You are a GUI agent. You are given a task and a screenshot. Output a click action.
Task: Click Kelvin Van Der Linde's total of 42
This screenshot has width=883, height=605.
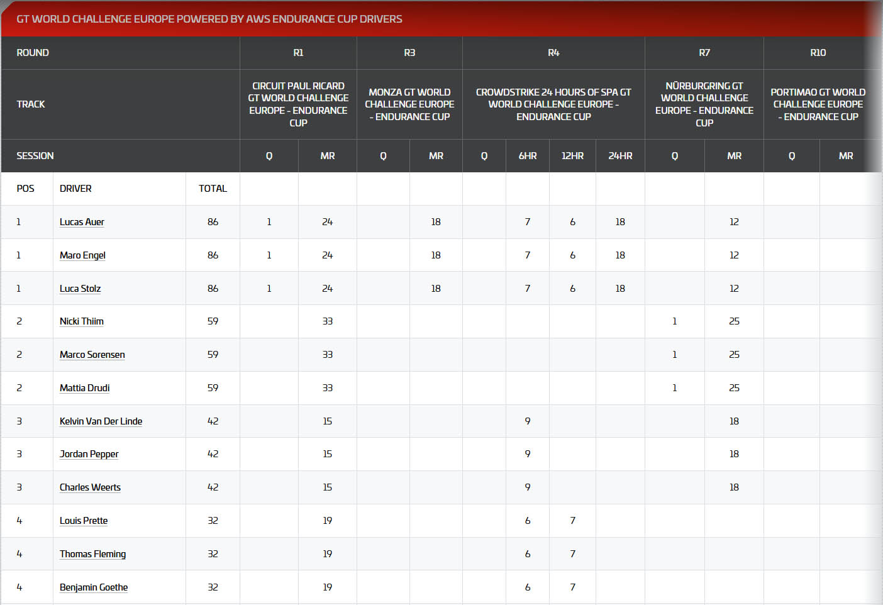click(x=213, y=421)
